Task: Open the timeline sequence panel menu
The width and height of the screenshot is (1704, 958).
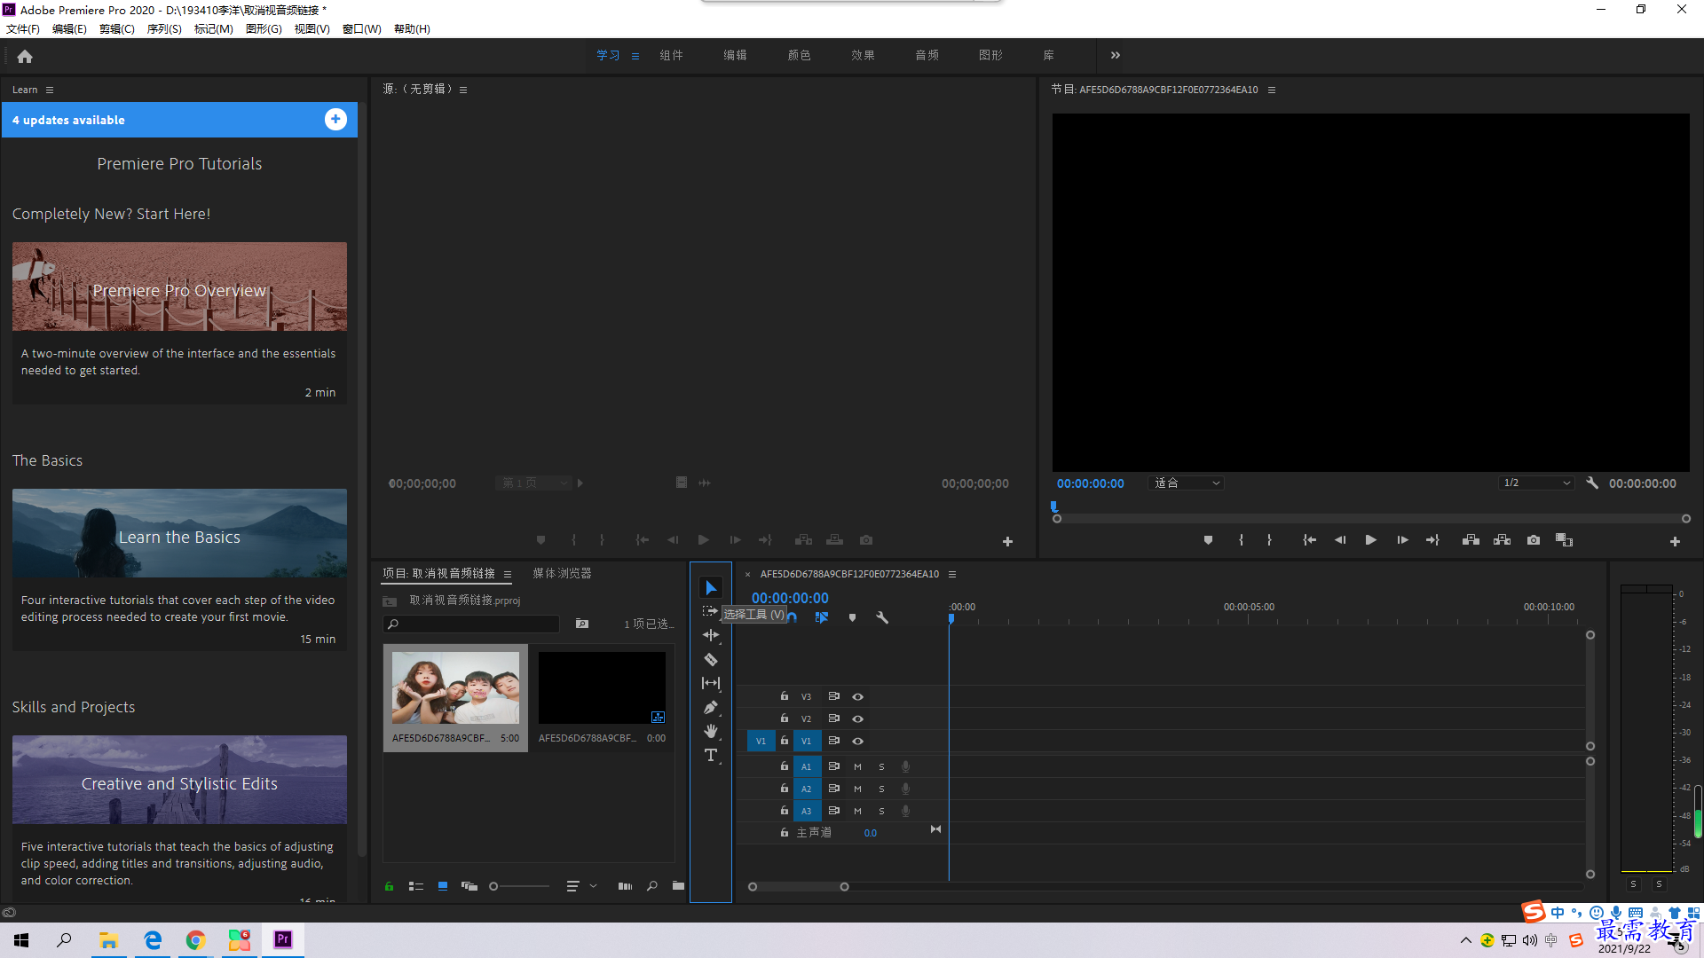Action: coord(952,574)
